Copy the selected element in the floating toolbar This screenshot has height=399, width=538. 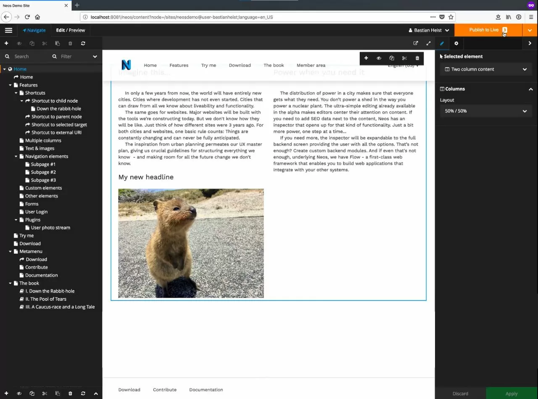tap(391, 58)
